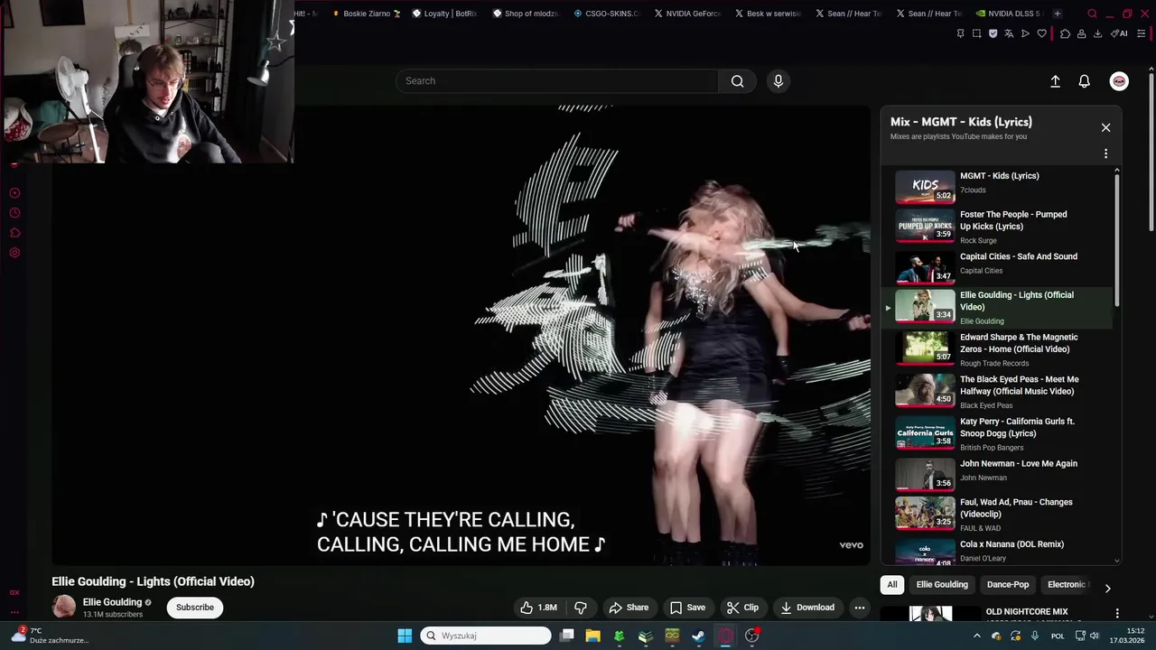Open File Explorer from the taskbar
1156x650 pixels.
coord(592,636)
